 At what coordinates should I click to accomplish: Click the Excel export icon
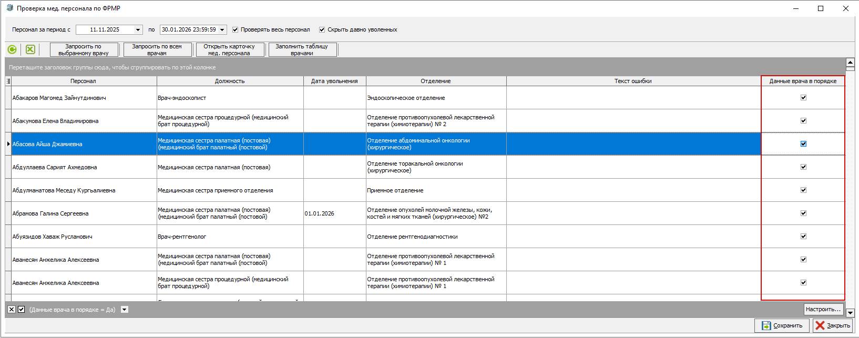[x=30, y=49]
